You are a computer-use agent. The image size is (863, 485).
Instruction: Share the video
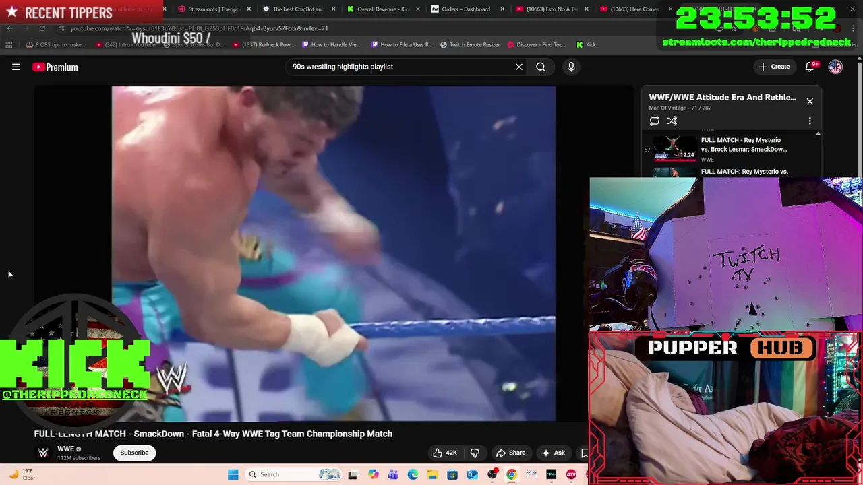click(510, 453)
